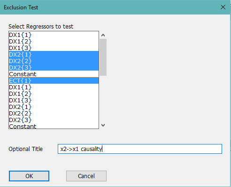Click the highlighted DX2{2} entry
This screenshot has height=187, width=231.
pyautogui.click(x=54, y=61)
